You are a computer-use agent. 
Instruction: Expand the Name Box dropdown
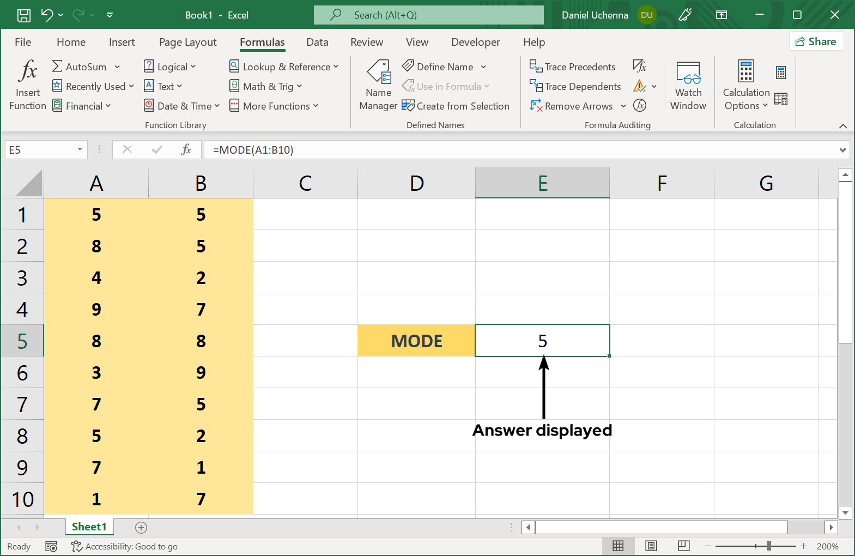(80, 150)
